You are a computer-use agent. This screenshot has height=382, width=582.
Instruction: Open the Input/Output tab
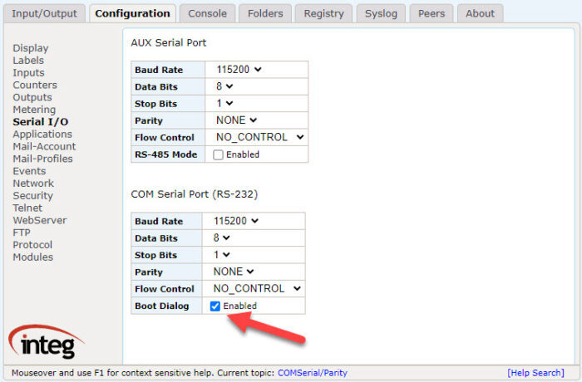(x=44, y=14)
